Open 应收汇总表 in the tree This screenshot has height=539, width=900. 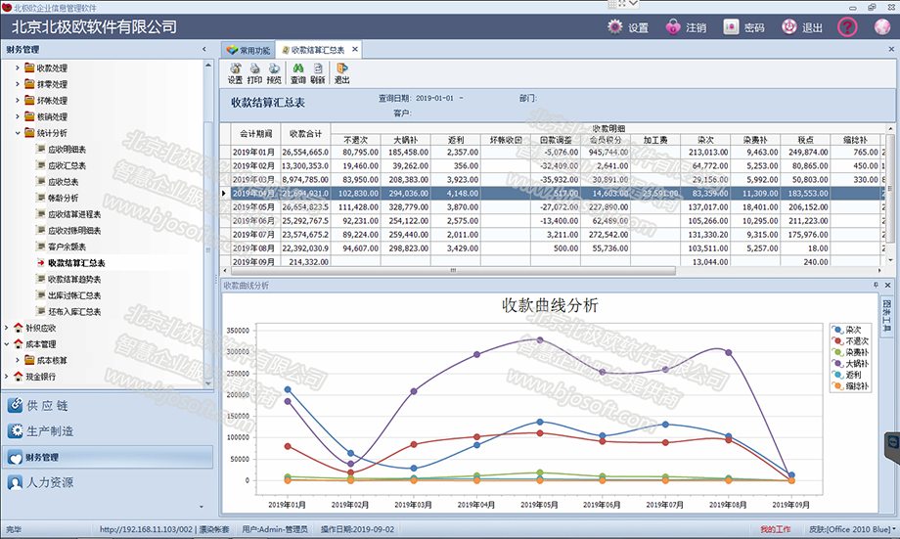click(x=67, y=165)
